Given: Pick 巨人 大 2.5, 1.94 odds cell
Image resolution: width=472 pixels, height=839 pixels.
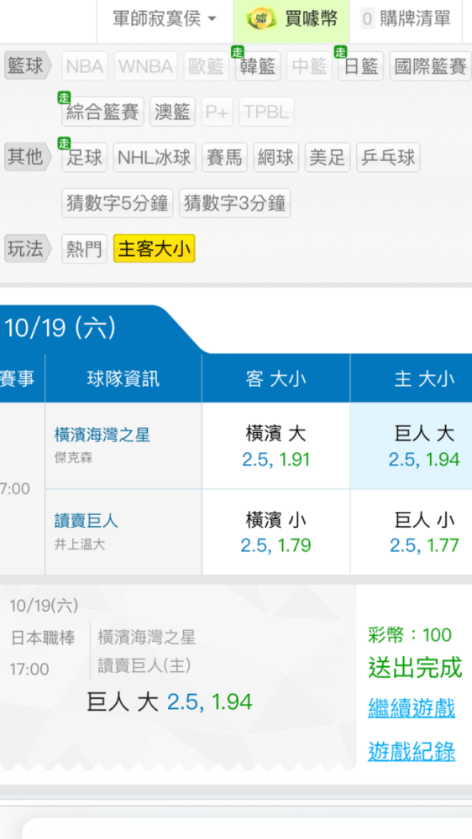Looking at the screenshot, I should click(x=412, y=446).
